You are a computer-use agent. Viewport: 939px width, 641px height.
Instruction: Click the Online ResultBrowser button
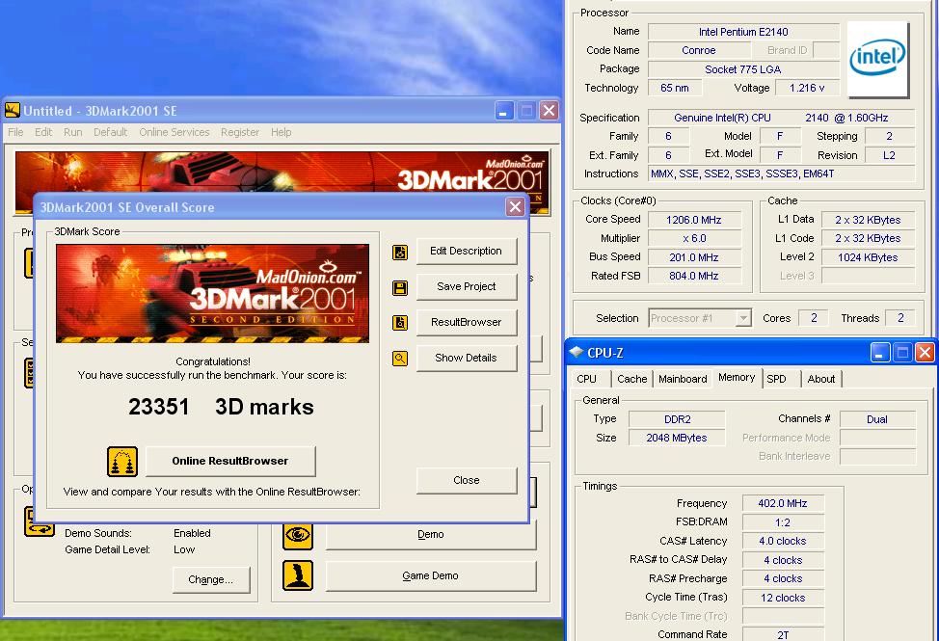click(x=230, y=461)
